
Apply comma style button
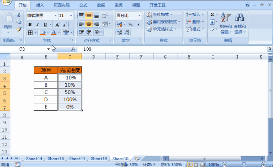click(x=138, y=25)
